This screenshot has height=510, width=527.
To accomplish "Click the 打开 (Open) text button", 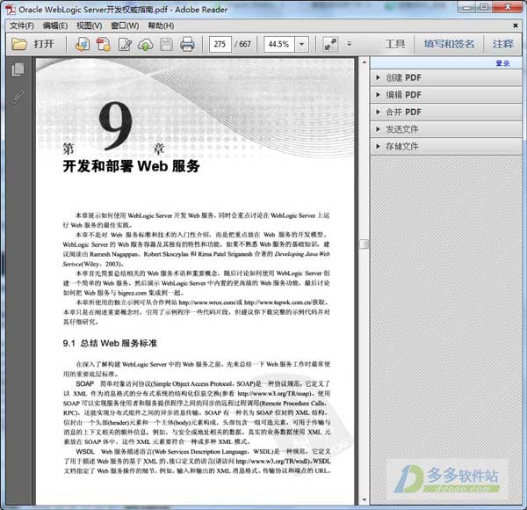I will pos(44,44).
